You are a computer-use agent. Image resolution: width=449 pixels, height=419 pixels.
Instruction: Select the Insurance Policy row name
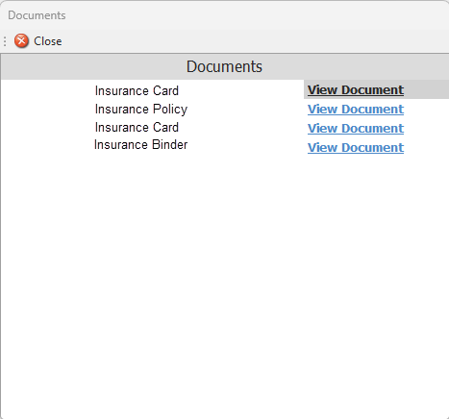tap(141, 110)
